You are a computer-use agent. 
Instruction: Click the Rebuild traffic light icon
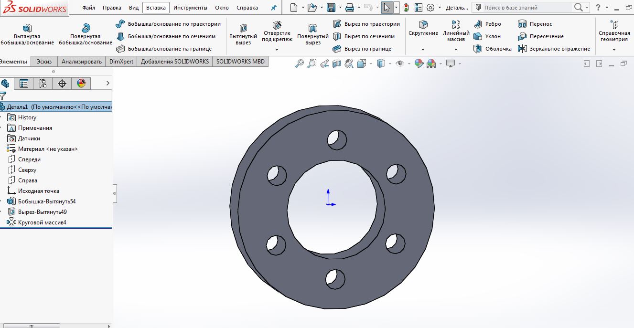406,8
